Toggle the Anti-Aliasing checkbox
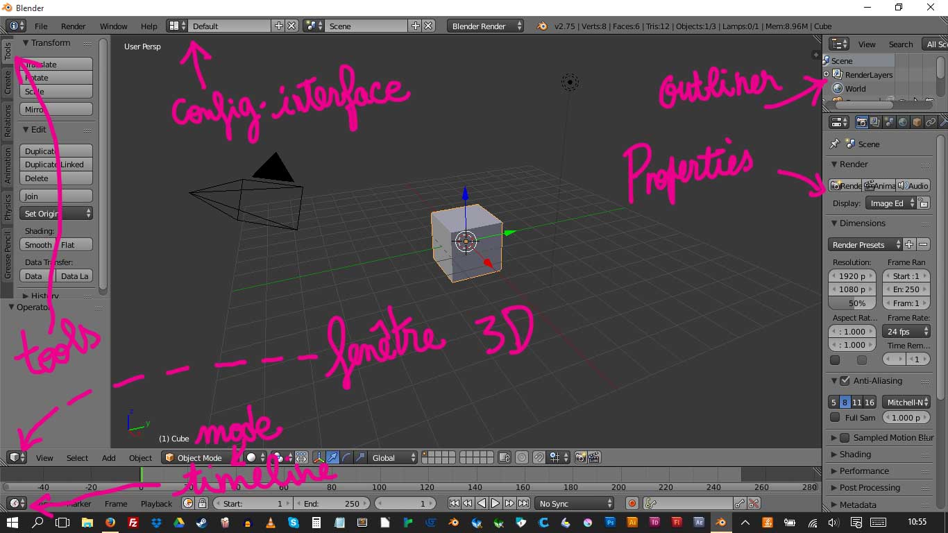948x533 pixels. pyautogui.click(x=843, y=380)
